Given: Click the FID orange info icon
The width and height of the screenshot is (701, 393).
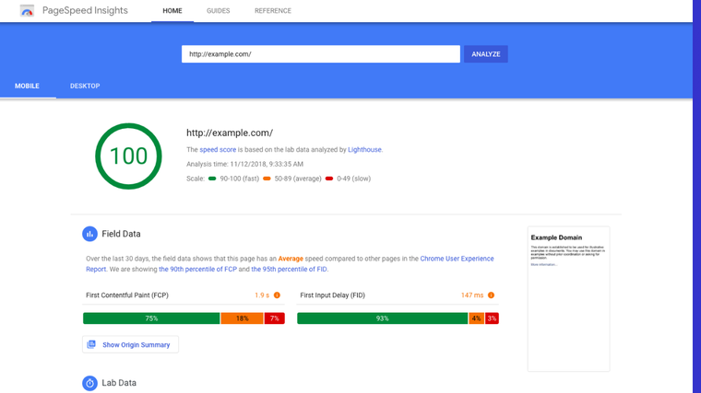Looking at the screenshot, I should (x=491, y=295).
